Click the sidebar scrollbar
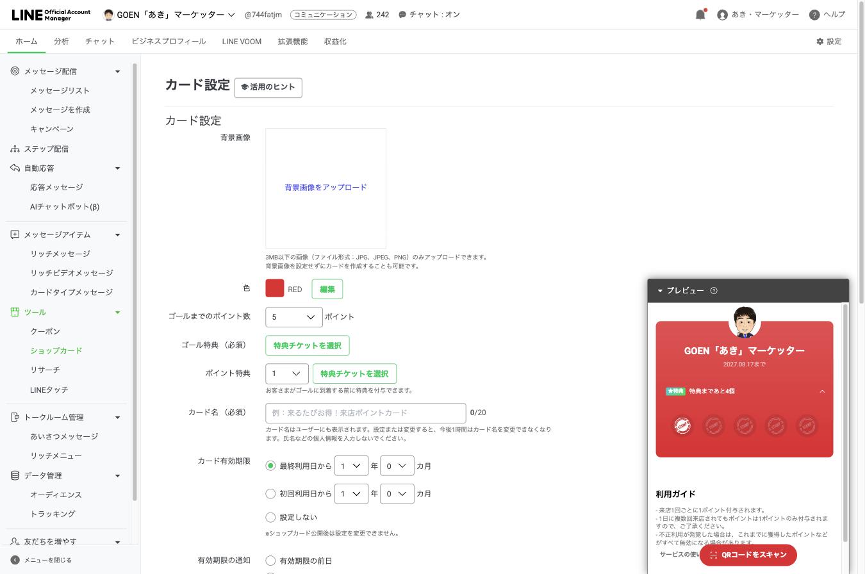 (x=135, y=282)
